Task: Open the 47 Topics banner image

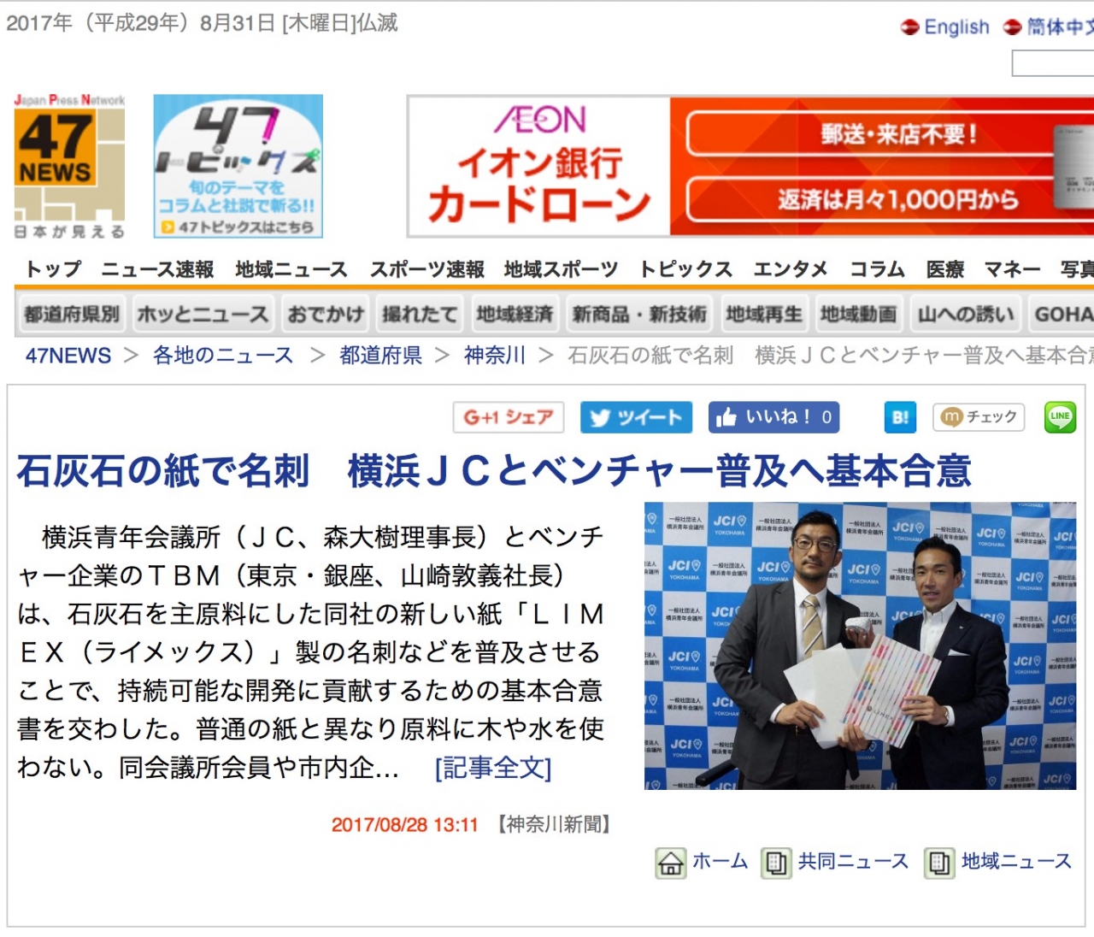Action: pos(238,166)
